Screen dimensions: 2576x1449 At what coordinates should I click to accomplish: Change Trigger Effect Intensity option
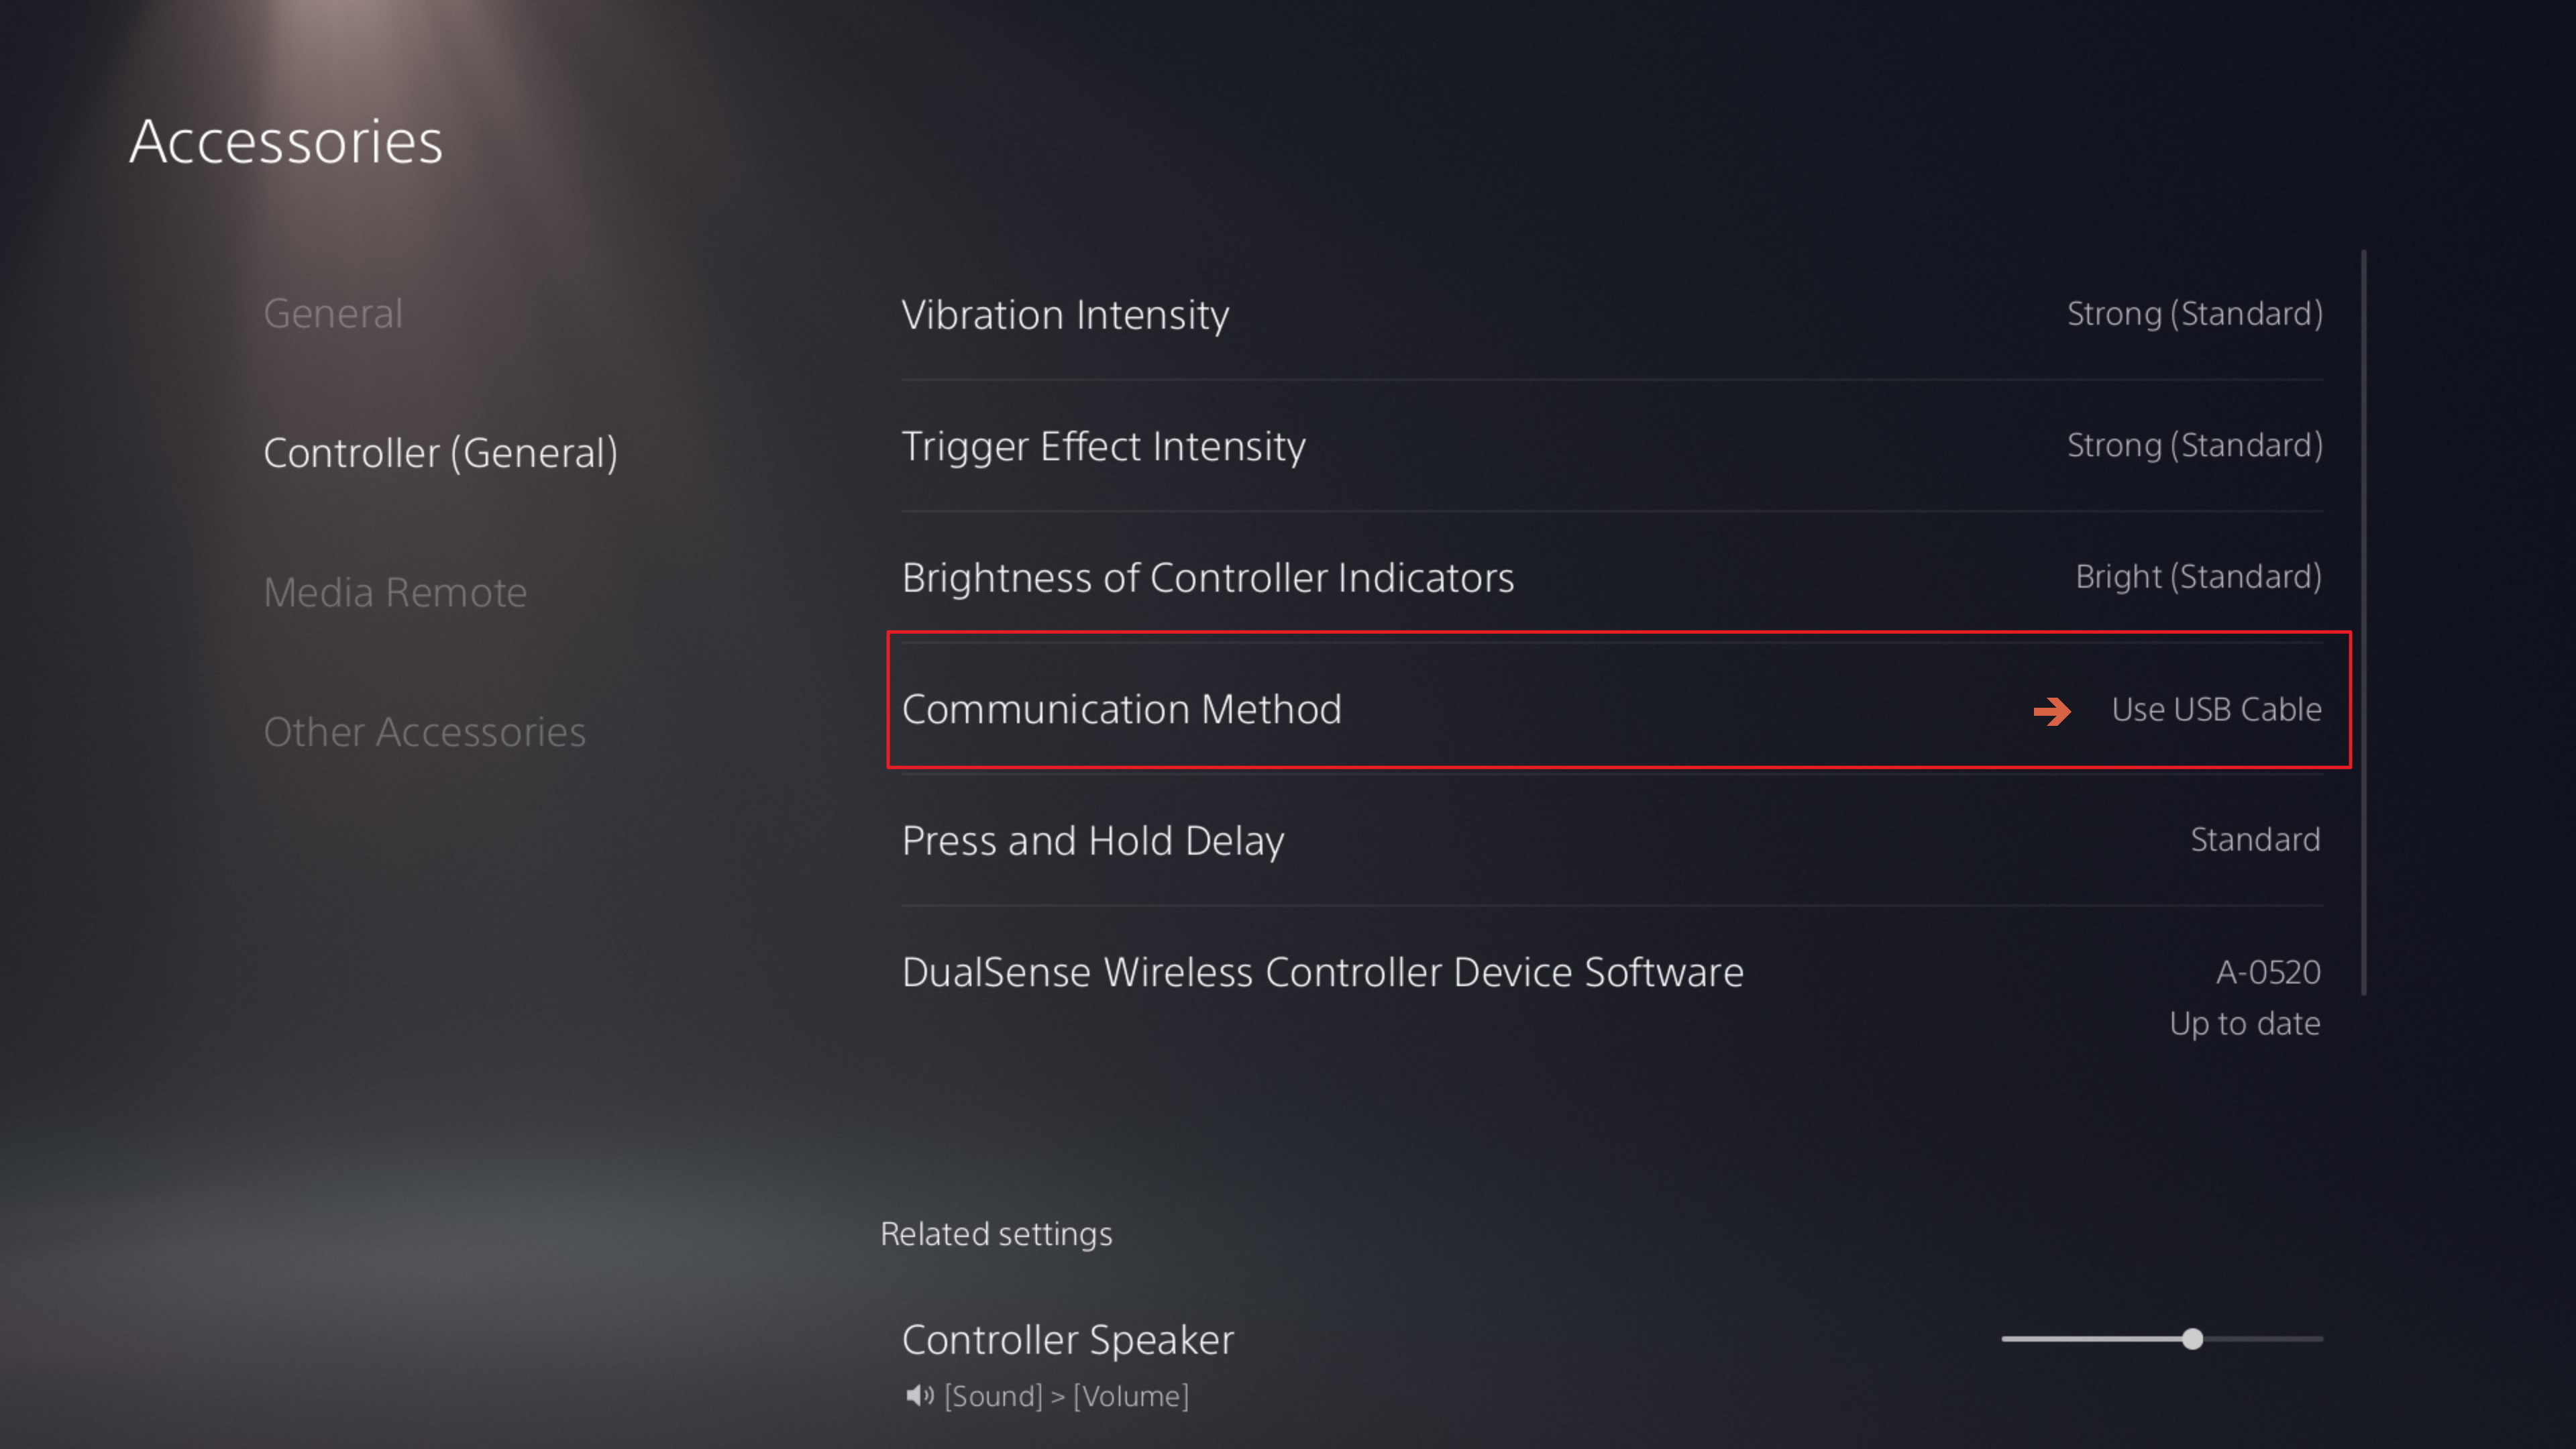pyautogui.click(x=1612, y=446)
